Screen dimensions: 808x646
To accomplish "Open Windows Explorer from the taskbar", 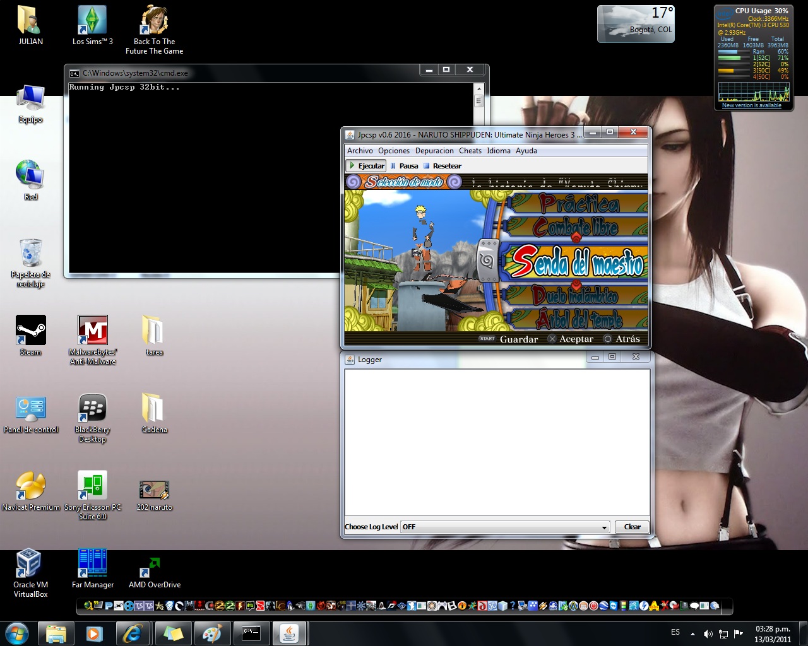I will point(56,633).
